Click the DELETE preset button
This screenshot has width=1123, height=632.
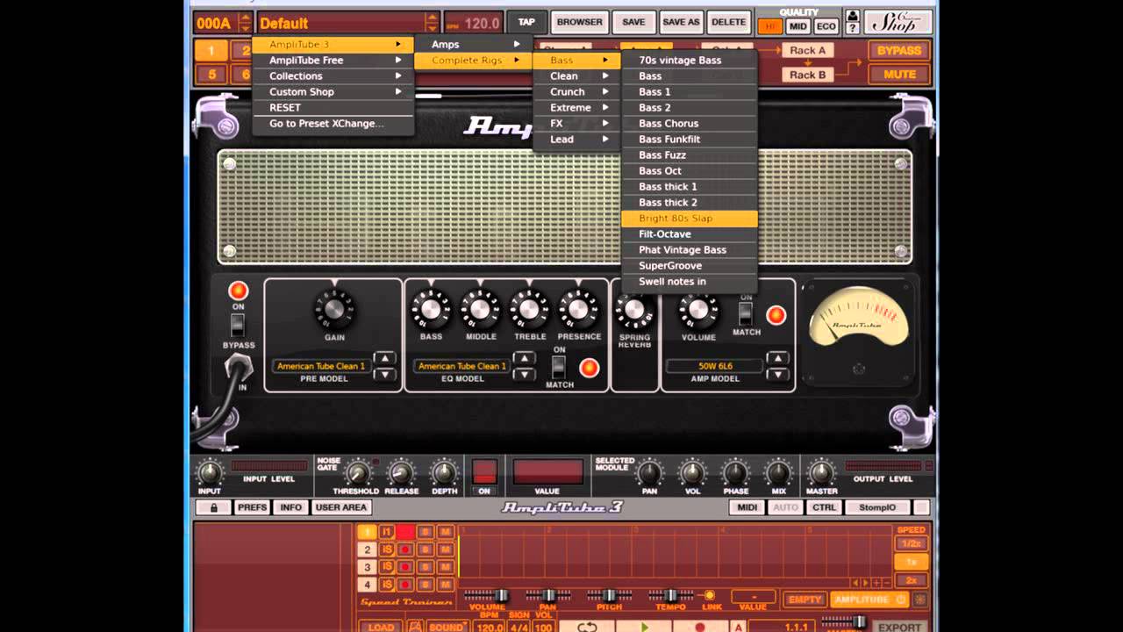[728, 22]
